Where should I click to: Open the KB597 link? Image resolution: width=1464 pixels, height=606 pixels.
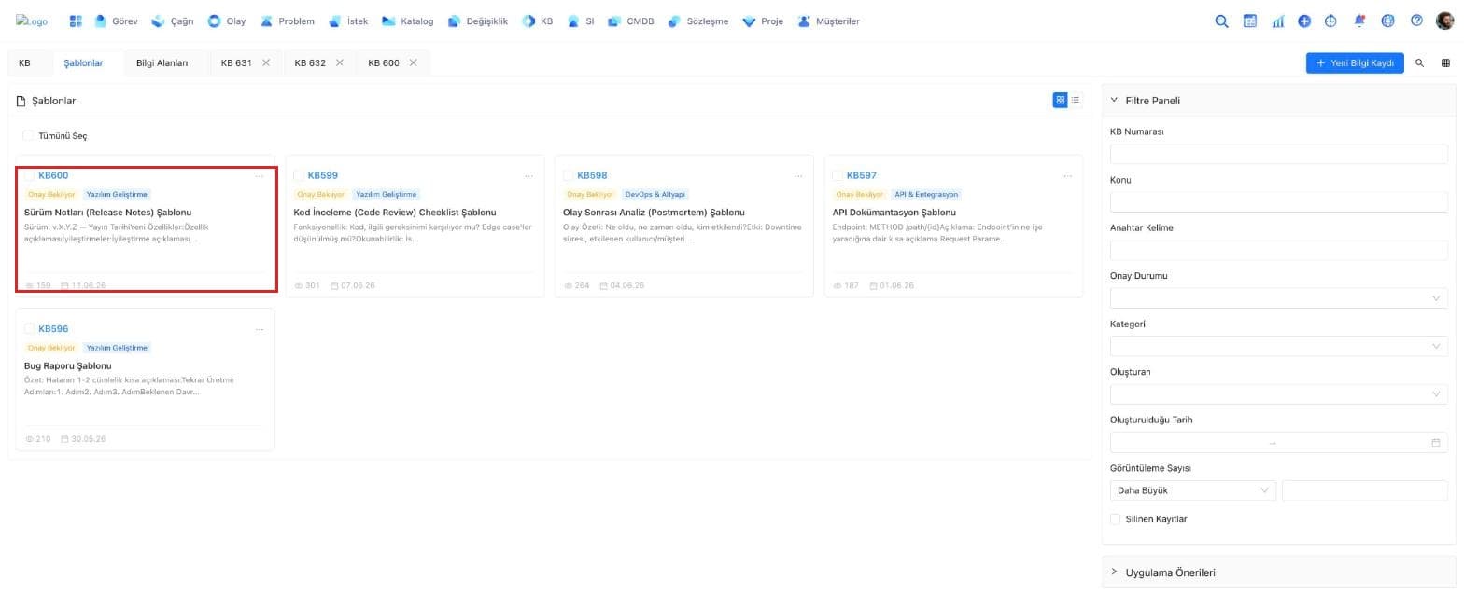861,175
